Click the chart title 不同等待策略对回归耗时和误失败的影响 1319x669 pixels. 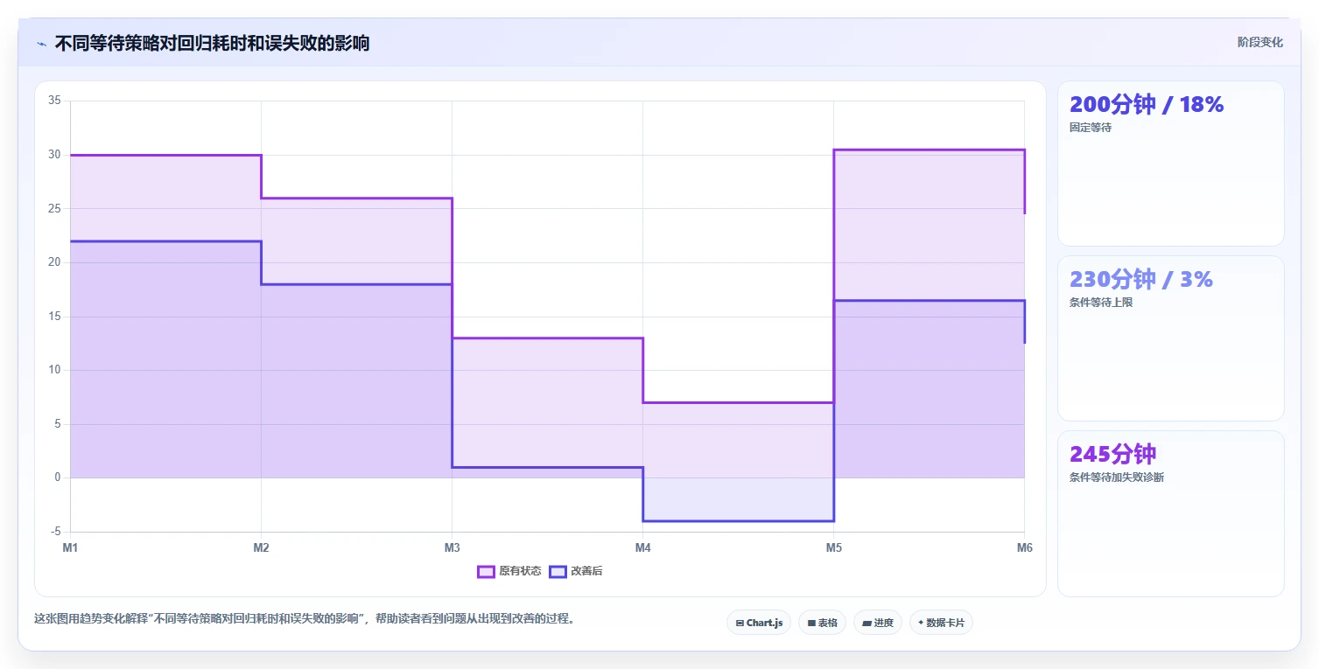212,43
